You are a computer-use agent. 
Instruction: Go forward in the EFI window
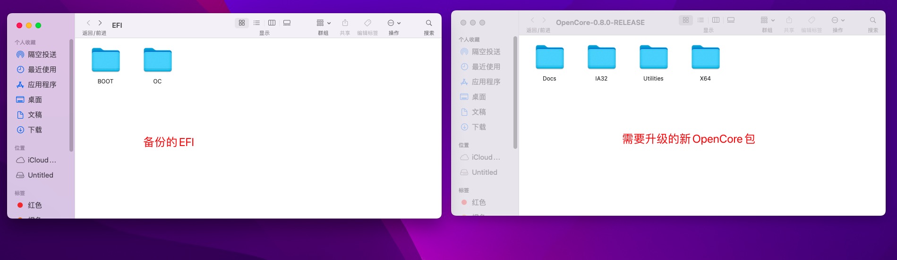(100, 23)
